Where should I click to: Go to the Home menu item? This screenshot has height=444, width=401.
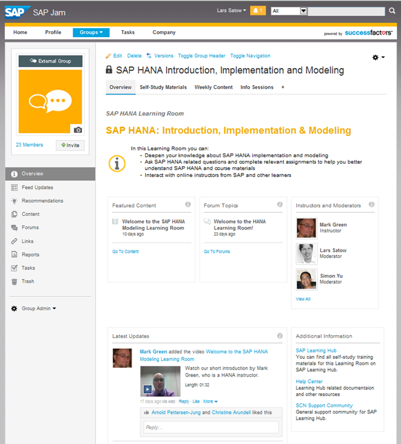(20, 33)
